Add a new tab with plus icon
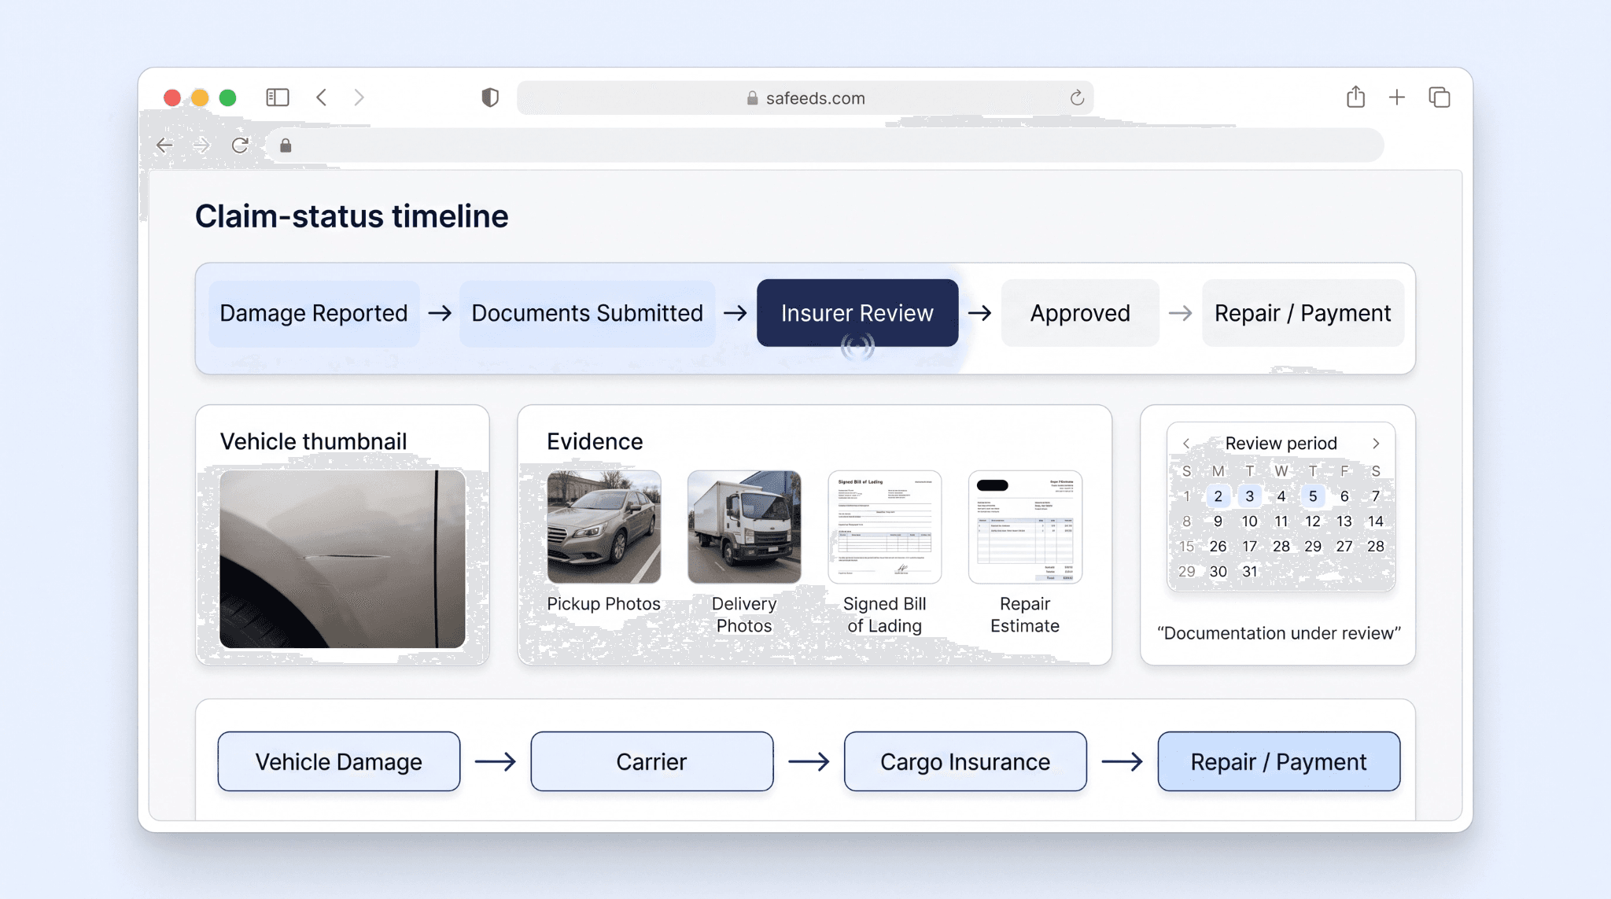 pyautogui.click(x=1397, y=98)
